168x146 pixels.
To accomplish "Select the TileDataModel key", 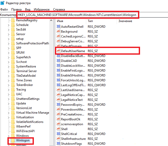I will (26, 76).
